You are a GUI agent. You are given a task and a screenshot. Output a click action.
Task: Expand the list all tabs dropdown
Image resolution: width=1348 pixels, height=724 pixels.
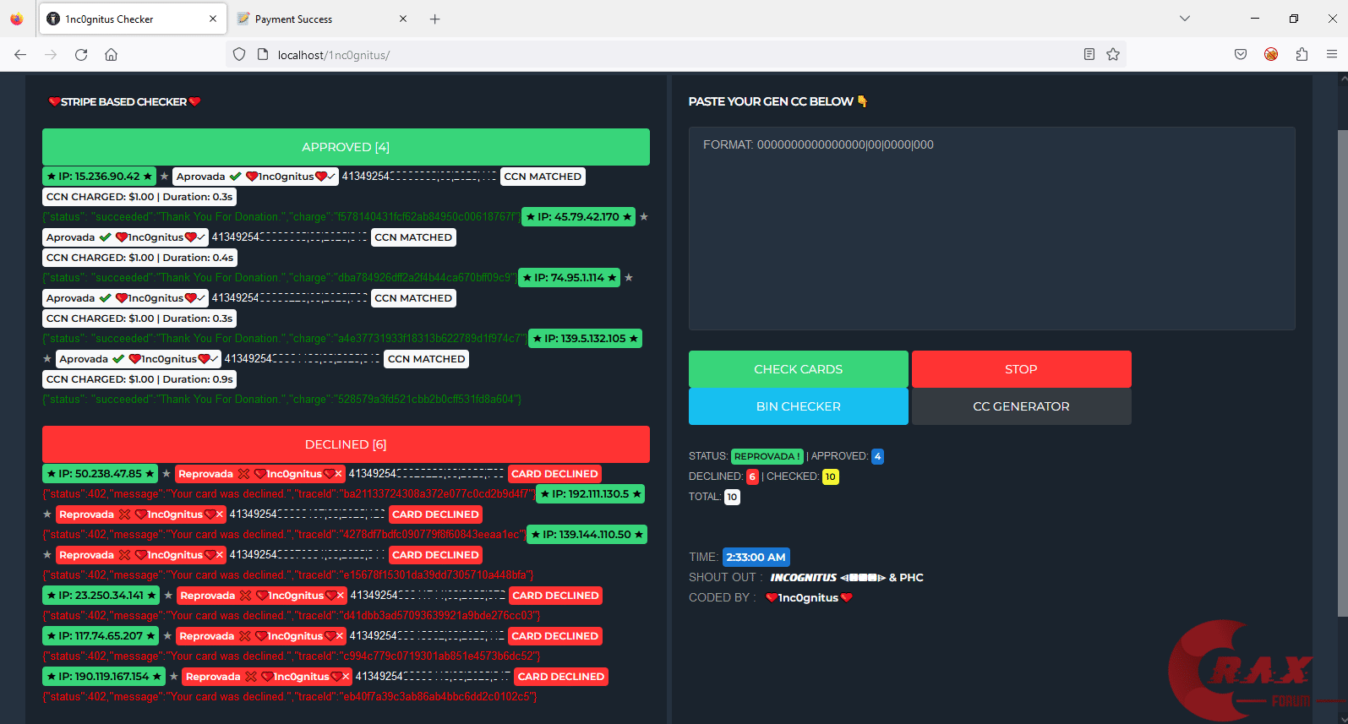point(1185,19)
